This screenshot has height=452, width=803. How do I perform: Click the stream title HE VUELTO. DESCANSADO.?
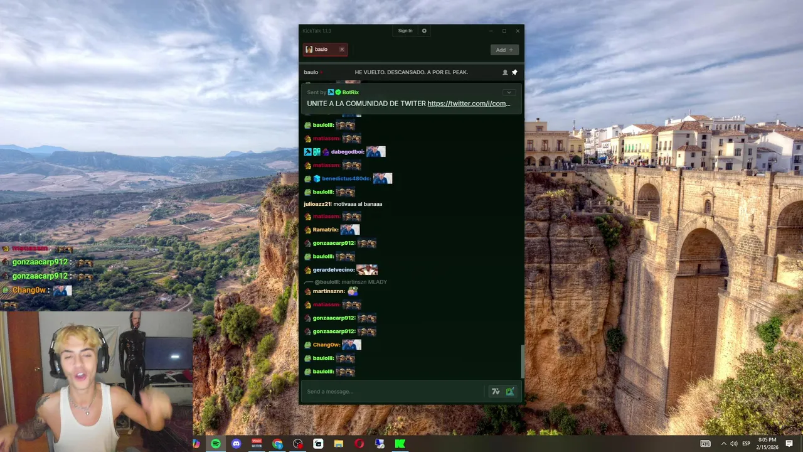[412, 72]
